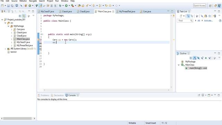222x125 pixels.
Task: Open the Navigate menu
Action: tap(33, 1)
